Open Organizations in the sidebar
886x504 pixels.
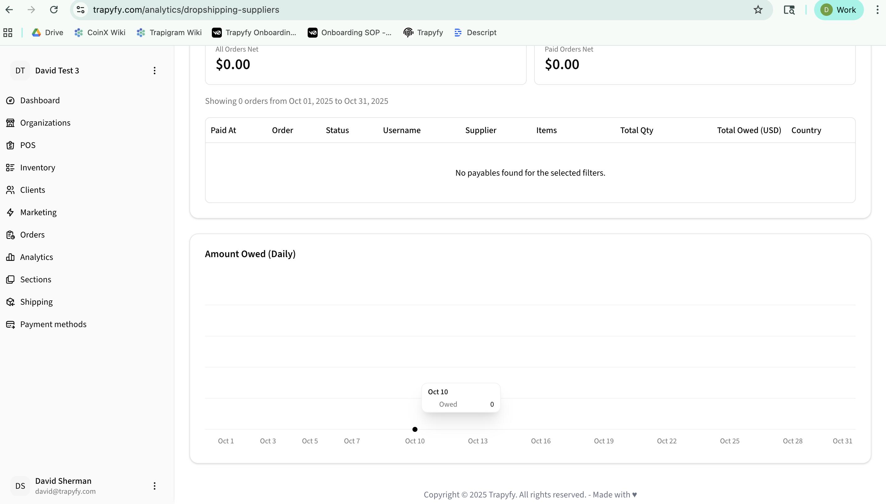click(x=45, y=123)
